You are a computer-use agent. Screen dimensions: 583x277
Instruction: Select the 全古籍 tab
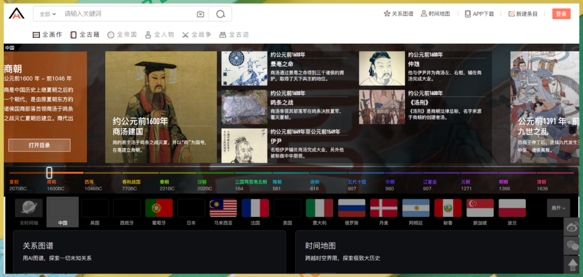(x=85, y=35)
